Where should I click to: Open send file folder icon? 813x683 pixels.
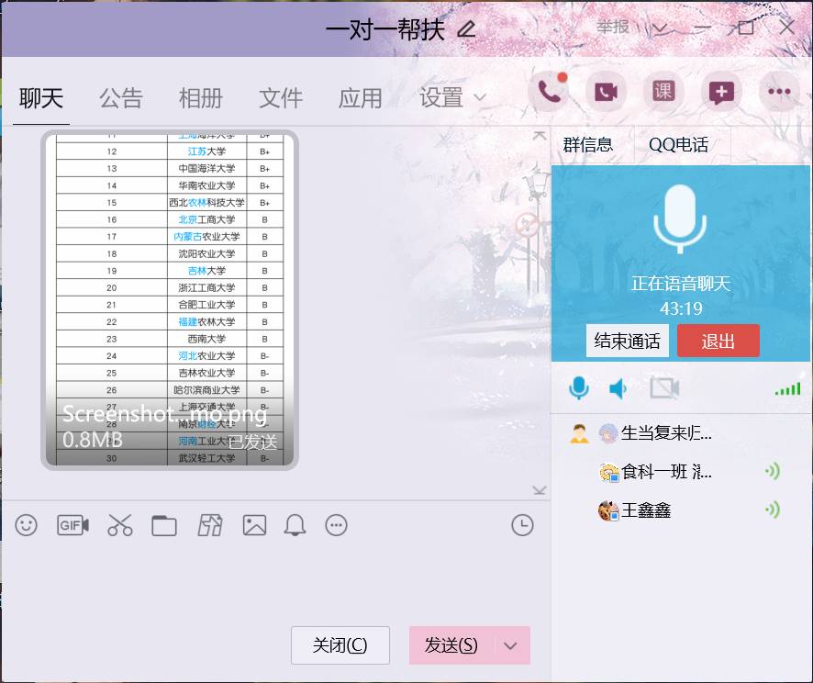coord(163,525)
